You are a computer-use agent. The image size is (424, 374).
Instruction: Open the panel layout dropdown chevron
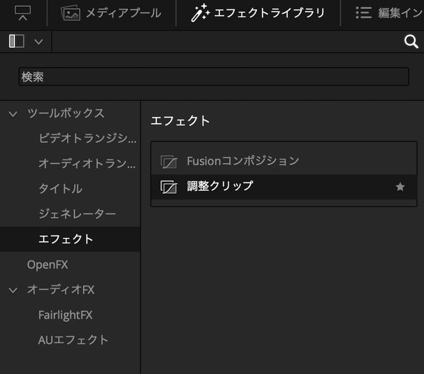point(38,42)
